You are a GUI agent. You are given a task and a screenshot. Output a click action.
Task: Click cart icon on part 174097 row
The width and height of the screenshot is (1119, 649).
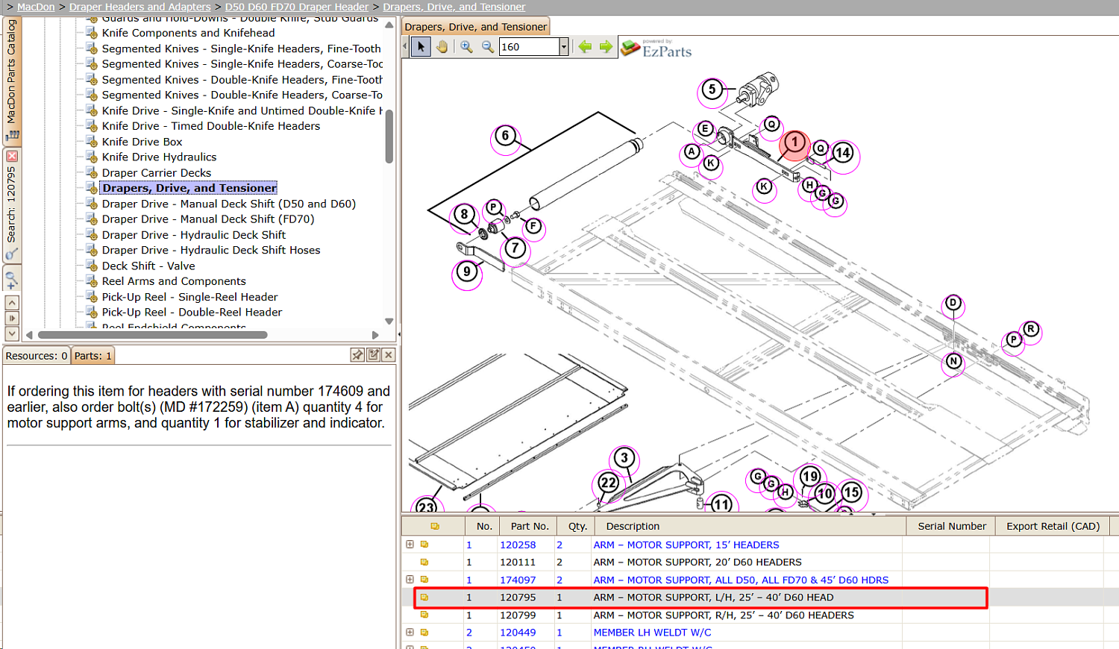click(424, 580)
